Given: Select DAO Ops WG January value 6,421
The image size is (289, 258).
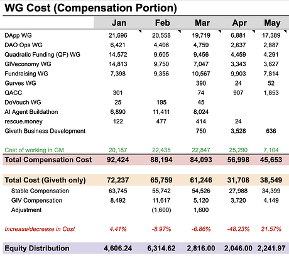Looking at the screenshot, I should 117,45.
